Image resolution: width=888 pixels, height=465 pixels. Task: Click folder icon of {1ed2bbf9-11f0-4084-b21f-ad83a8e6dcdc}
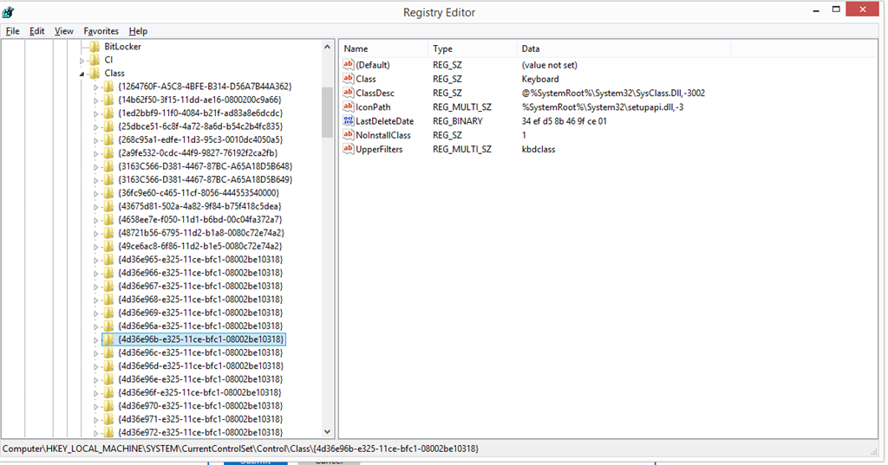(x=108, y=113)
